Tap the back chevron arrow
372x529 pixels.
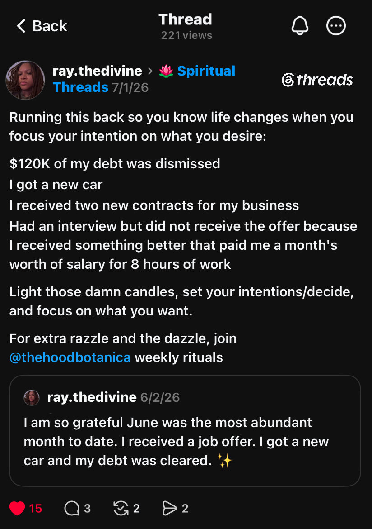tap(21, 26)
